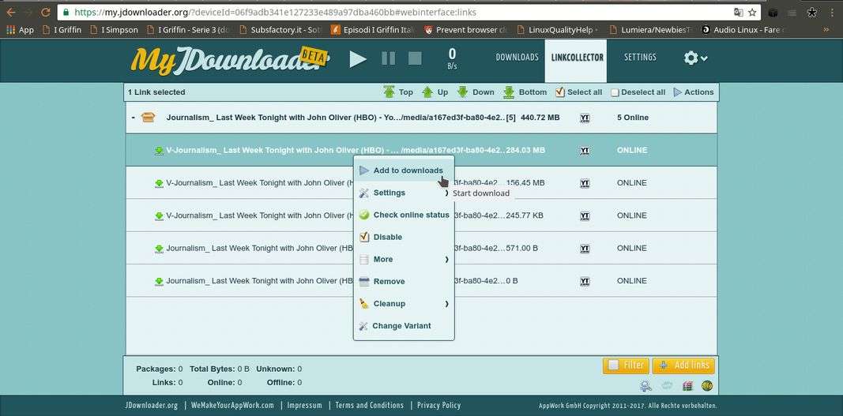The width and height of the screenshot is (843, 416).
Task: Choose Disable in the context menu
Action: 387,237
